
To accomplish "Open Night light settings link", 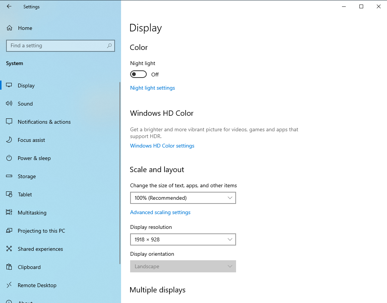I will click(152, 88).
